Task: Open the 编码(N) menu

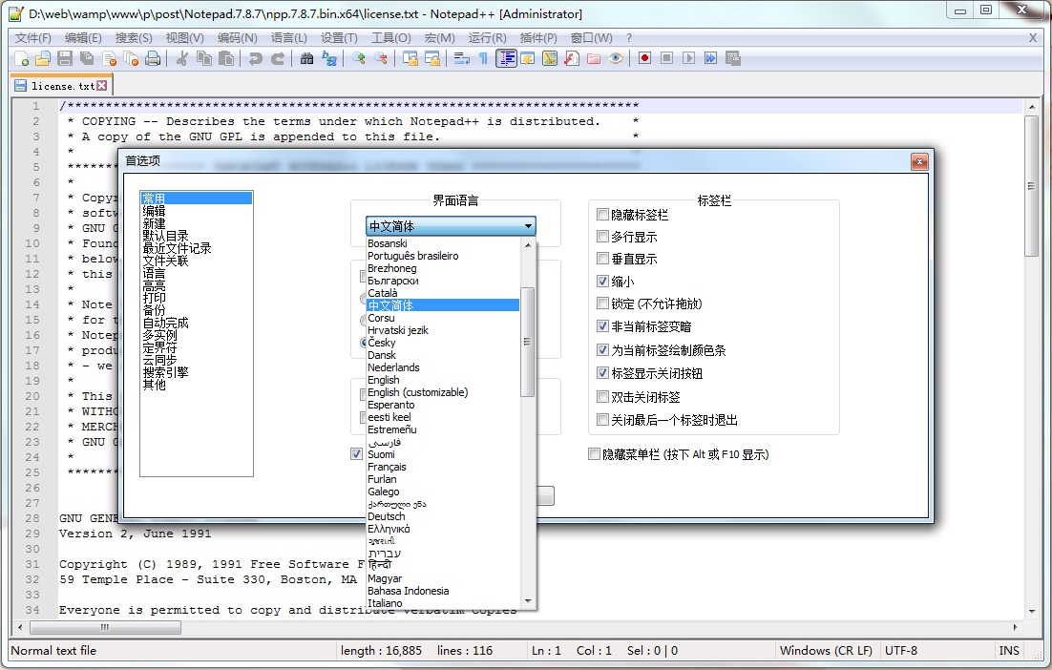Action: [237, 37]
